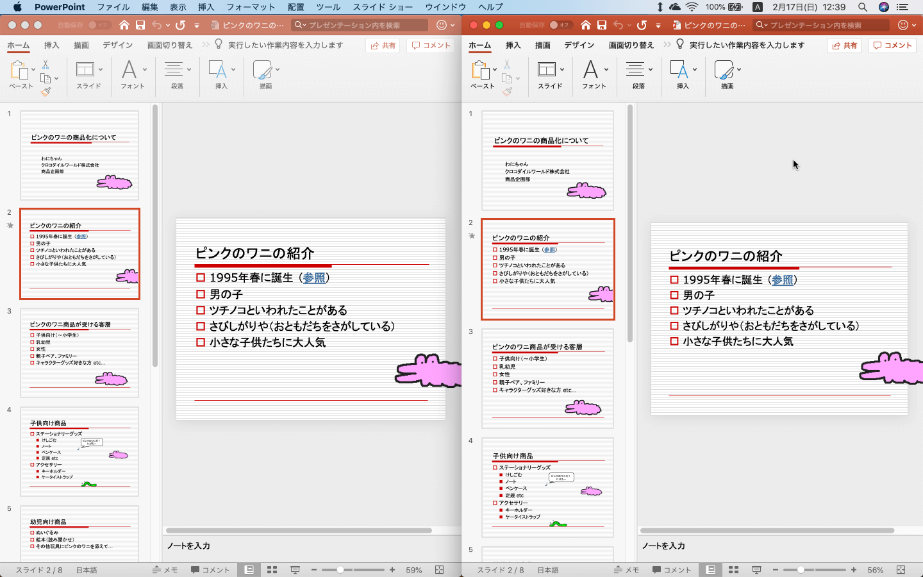The image size is (923, 577).
Task: Expand the スライド dropdown arrow in the left window
Action: 101,70
